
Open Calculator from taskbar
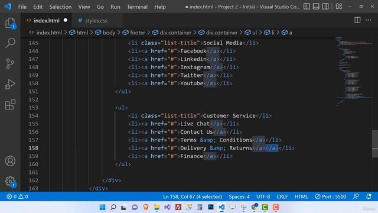(x=200, y=207)
